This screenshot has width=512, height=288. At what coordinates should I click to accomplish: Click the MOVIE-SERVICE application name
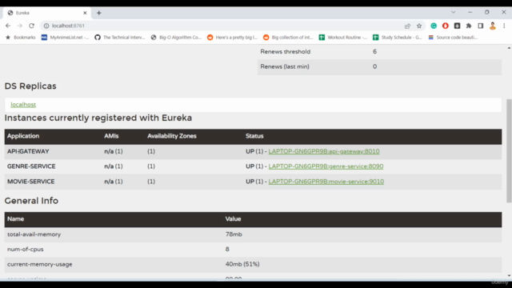point(31,182)
